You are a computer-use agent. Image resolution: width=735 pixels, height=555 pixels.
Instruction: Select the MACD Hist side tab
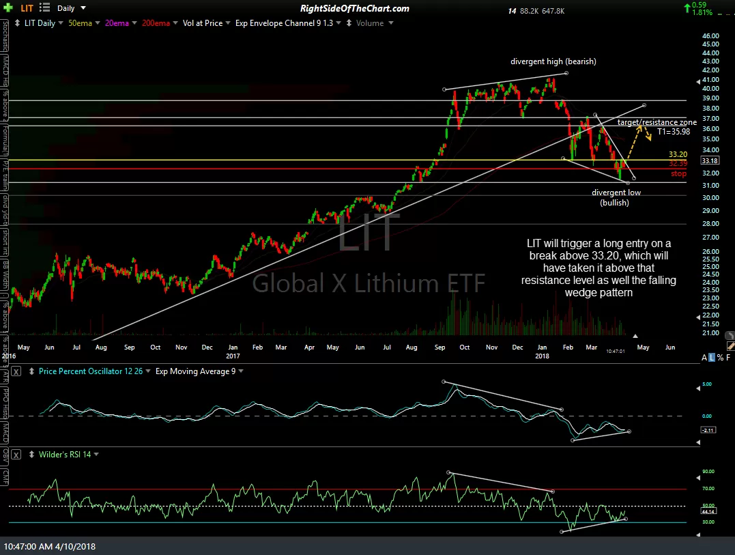coord(5,71)
